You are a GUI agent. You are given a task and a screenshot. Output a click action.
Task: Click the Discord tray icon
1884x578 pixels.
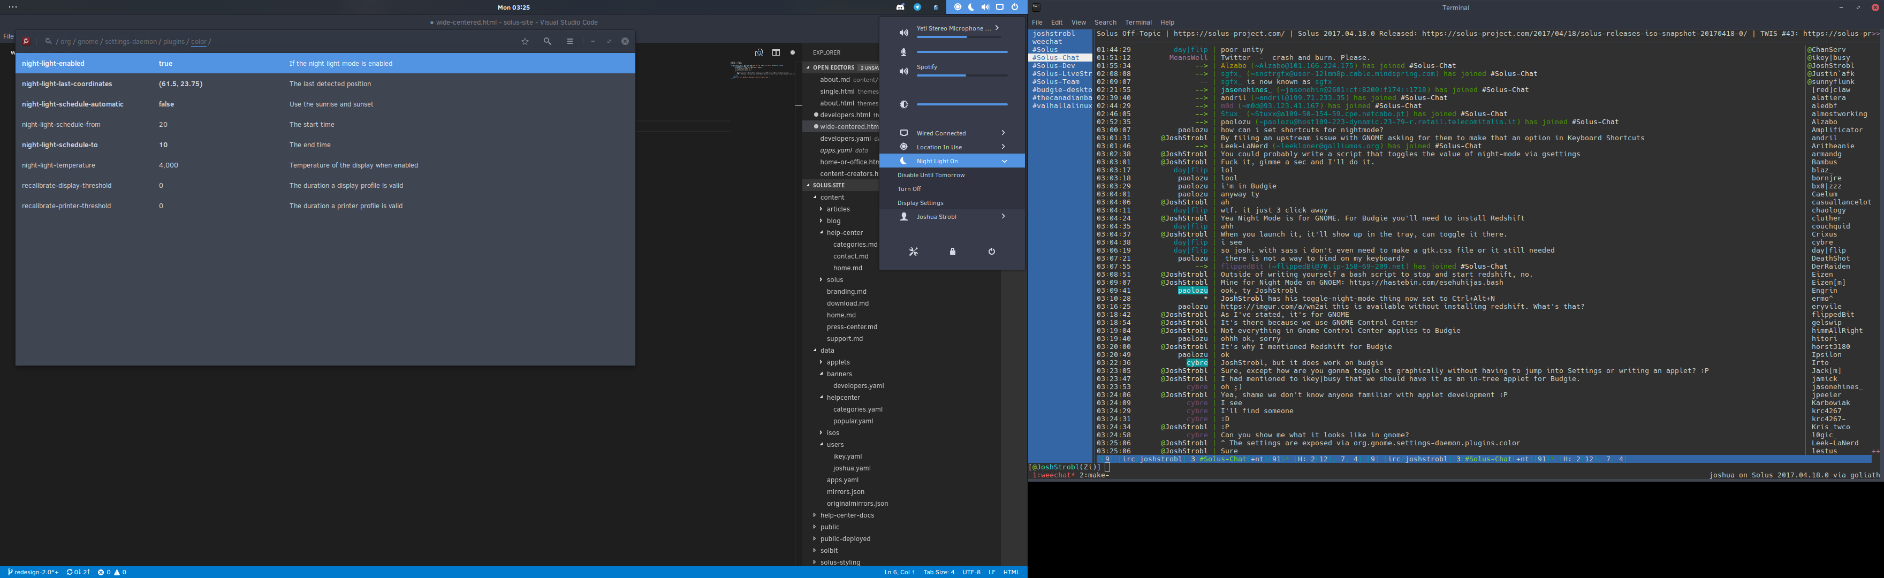pos(900,7)
